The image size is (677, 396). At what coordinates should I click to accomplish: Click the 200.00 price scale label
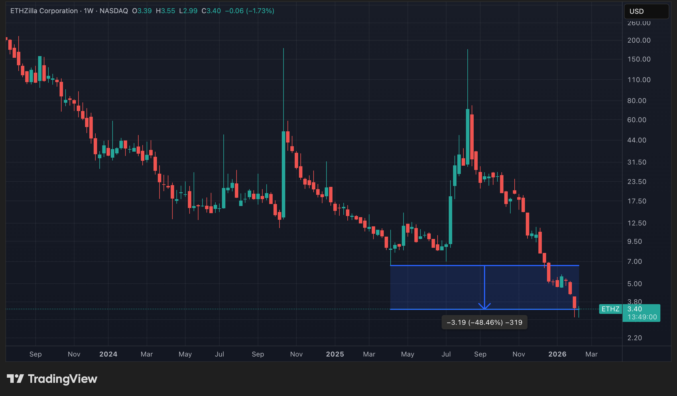tap(639, 40)
